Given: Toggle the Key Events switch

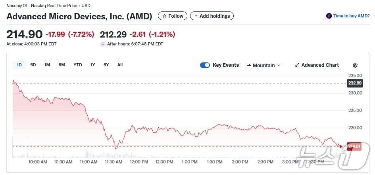Looking at the screenshot, I should [205, 65].
